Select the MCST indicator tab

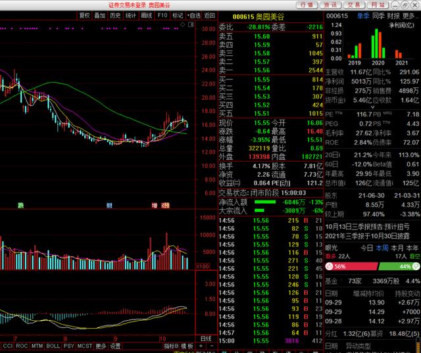(x=85, y=346)
